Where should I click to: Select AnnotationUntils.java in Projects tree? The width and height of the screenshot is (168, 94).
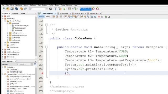(x=22, y=26)
